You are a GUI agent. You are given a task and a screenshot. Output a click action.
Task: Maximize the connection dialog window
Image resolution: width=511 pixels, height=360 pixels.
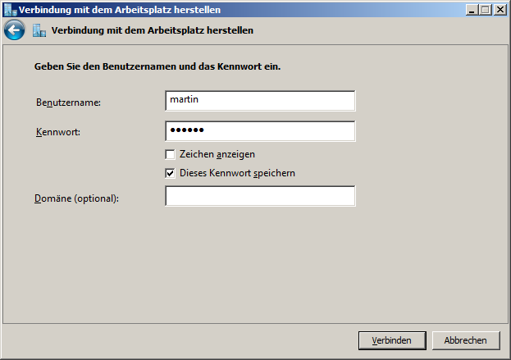tap(486, 10)
